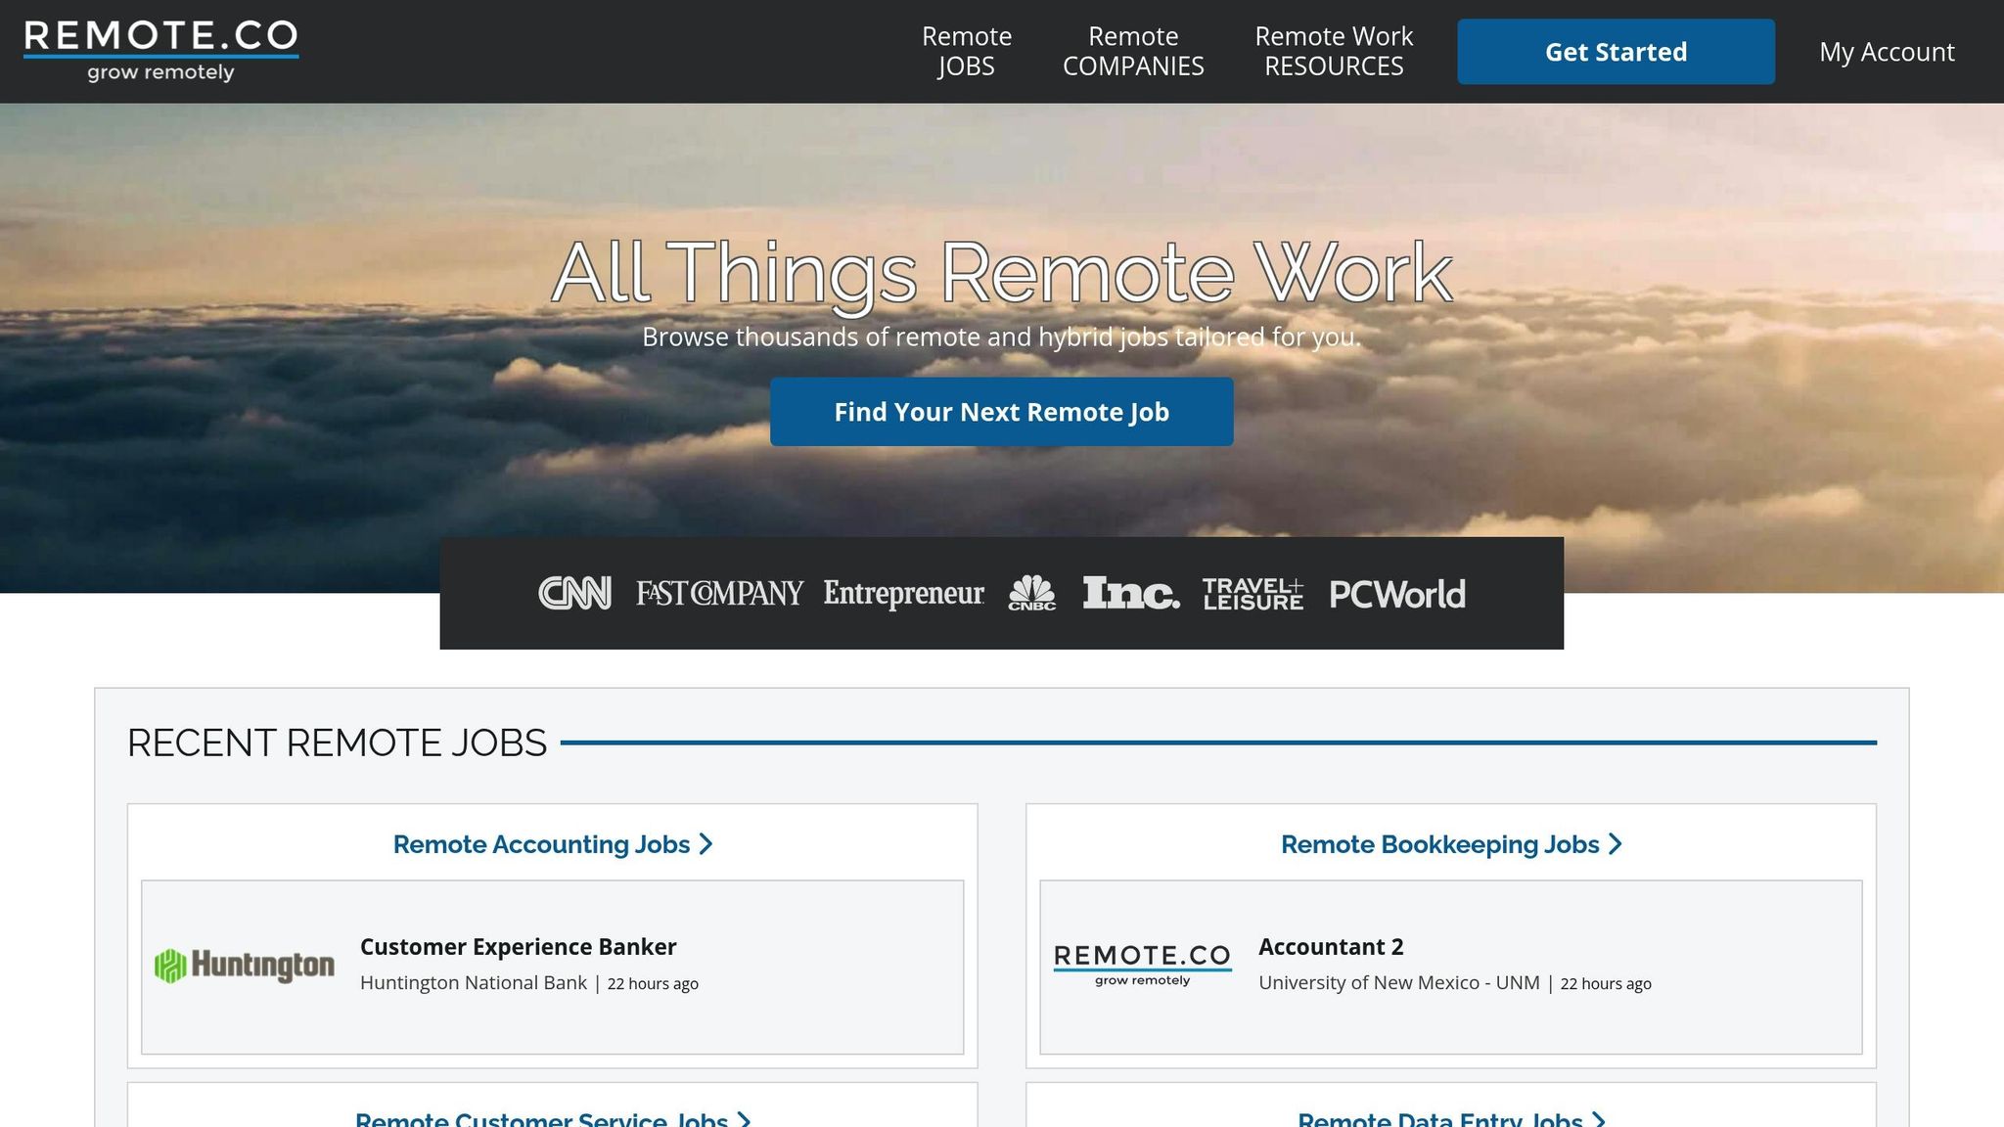Image resolution: width=2004 pixels, height=1127 pixels.
Task: Click the Remote.co logo in header
Action: point(161,51)
